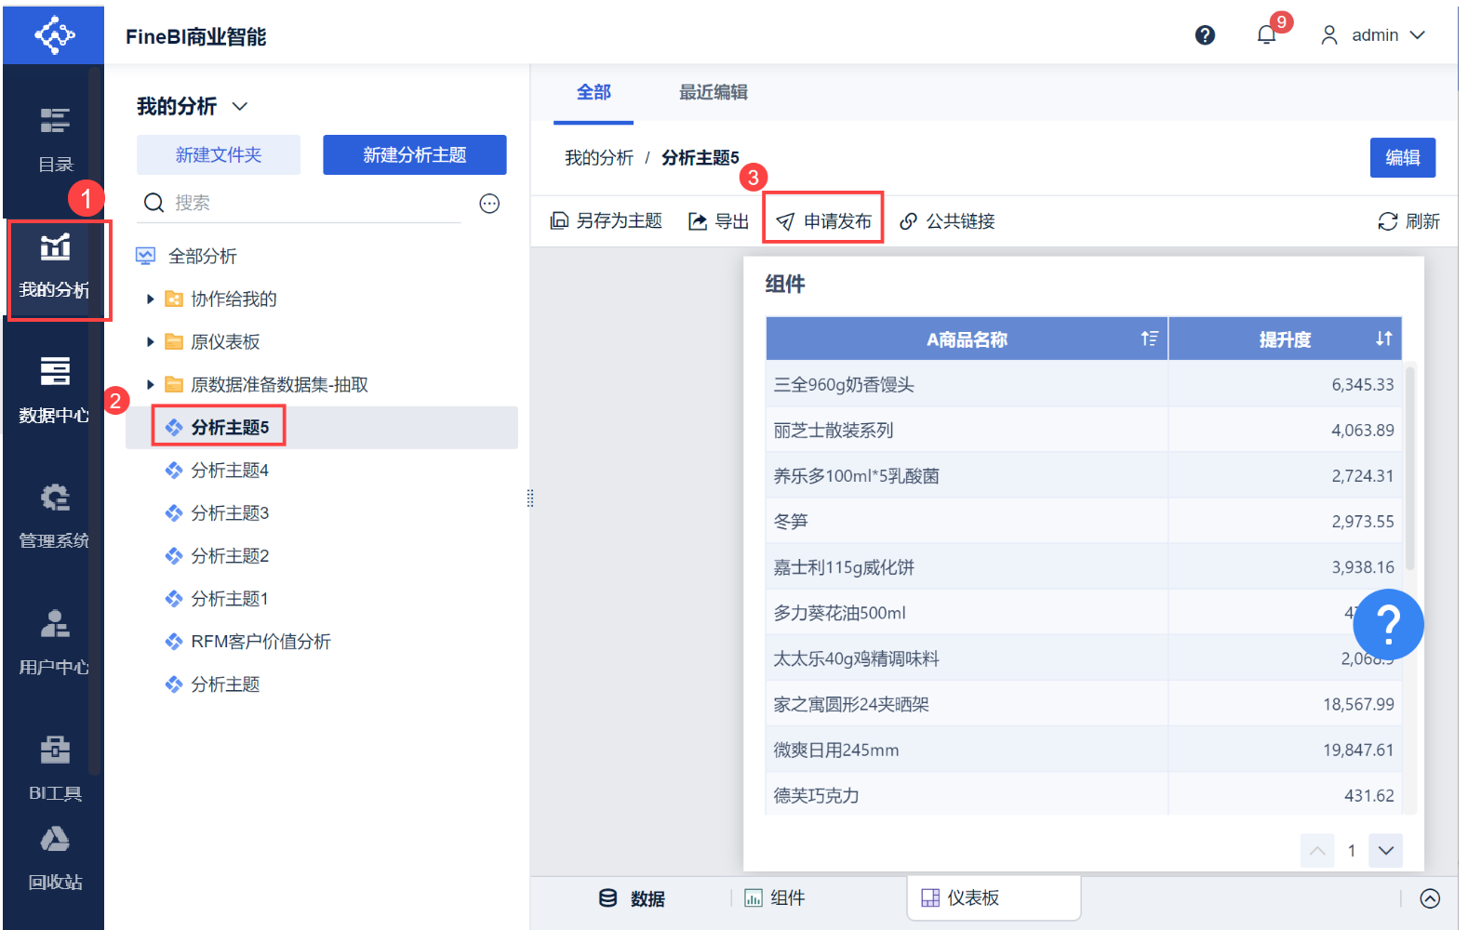Click the value 18,567.99
This screenshot has height=930, width=1468.
pos(1358,704)
